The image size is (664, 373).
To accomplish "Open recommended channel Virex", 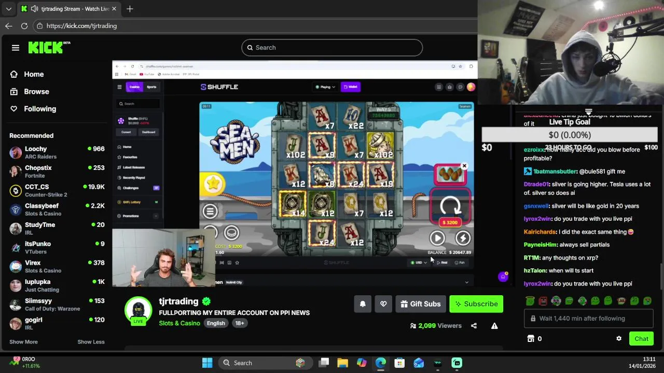I will click(x=57, y=266).
